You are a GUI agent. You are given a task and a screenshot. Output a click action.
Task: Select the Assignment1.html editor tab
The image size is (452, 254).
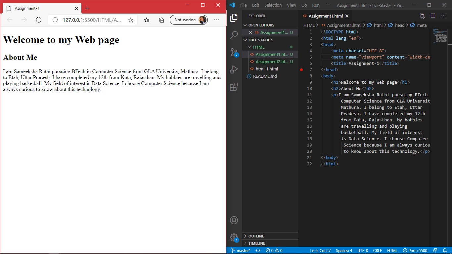click(x=325, y=16)
